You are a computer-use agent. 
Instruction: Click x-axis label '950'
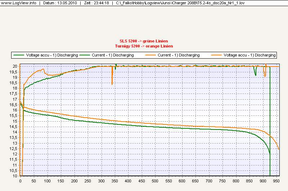click(276, 181)
